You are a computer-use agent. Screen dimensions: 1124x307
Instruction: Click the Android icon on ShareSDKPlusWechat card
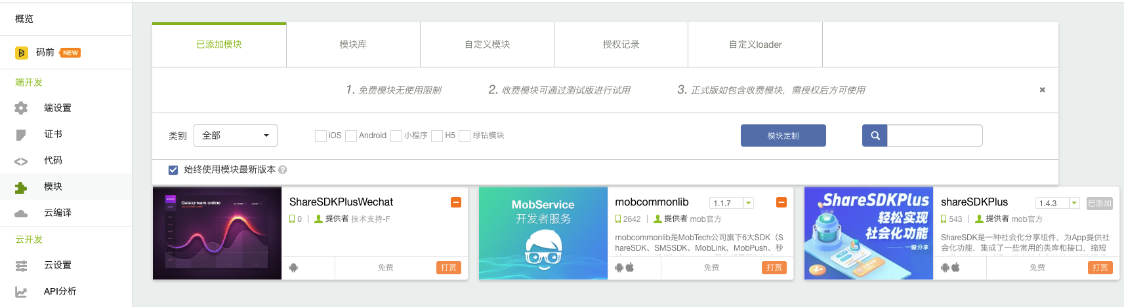[x=293, y=268]
